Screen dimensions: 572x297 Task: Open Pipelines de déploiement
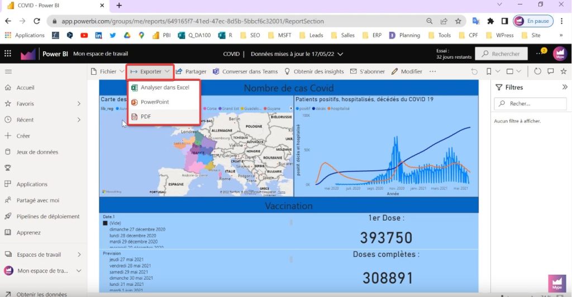(x=48, y=216)
